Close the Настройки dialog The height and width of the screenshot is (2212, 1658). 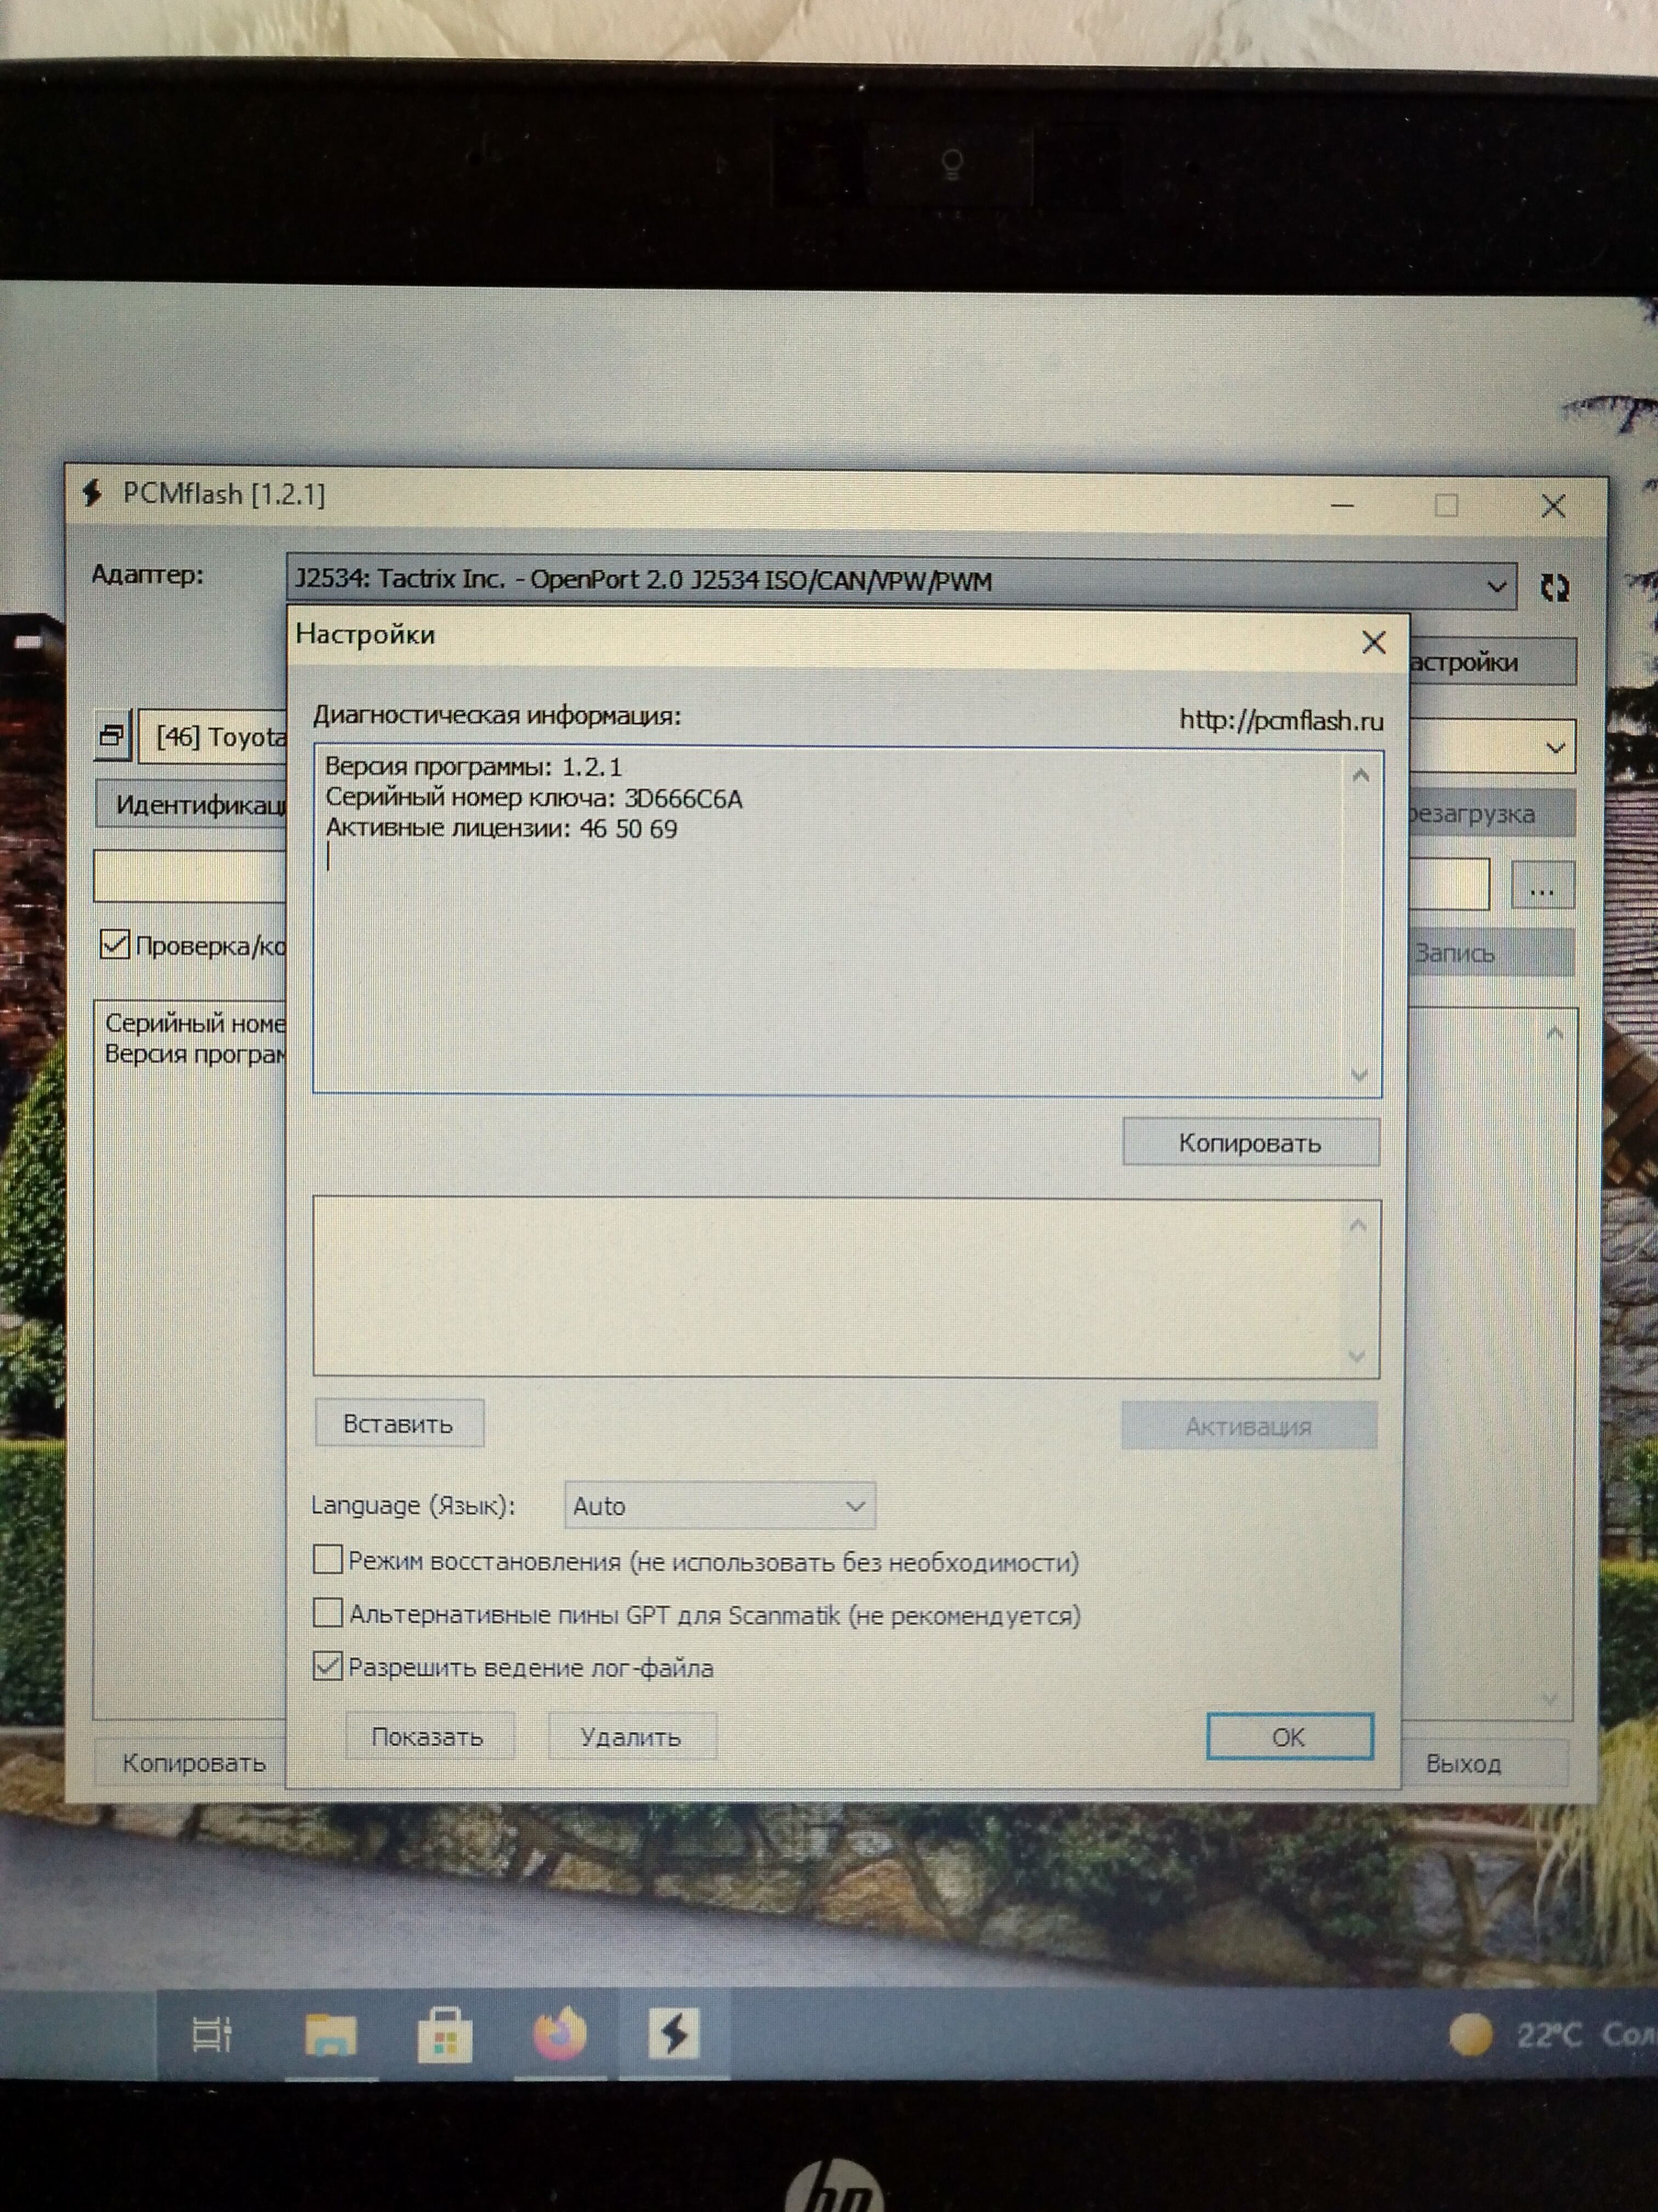[x=1373, y=642]
